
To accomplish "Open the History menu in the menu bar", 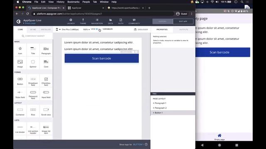I will point(60,2).
